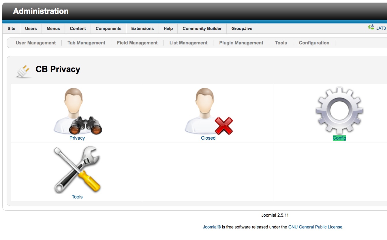The image size is (387, 240).
Task: Open the Users menu
Action: click(x=31, y=29)
